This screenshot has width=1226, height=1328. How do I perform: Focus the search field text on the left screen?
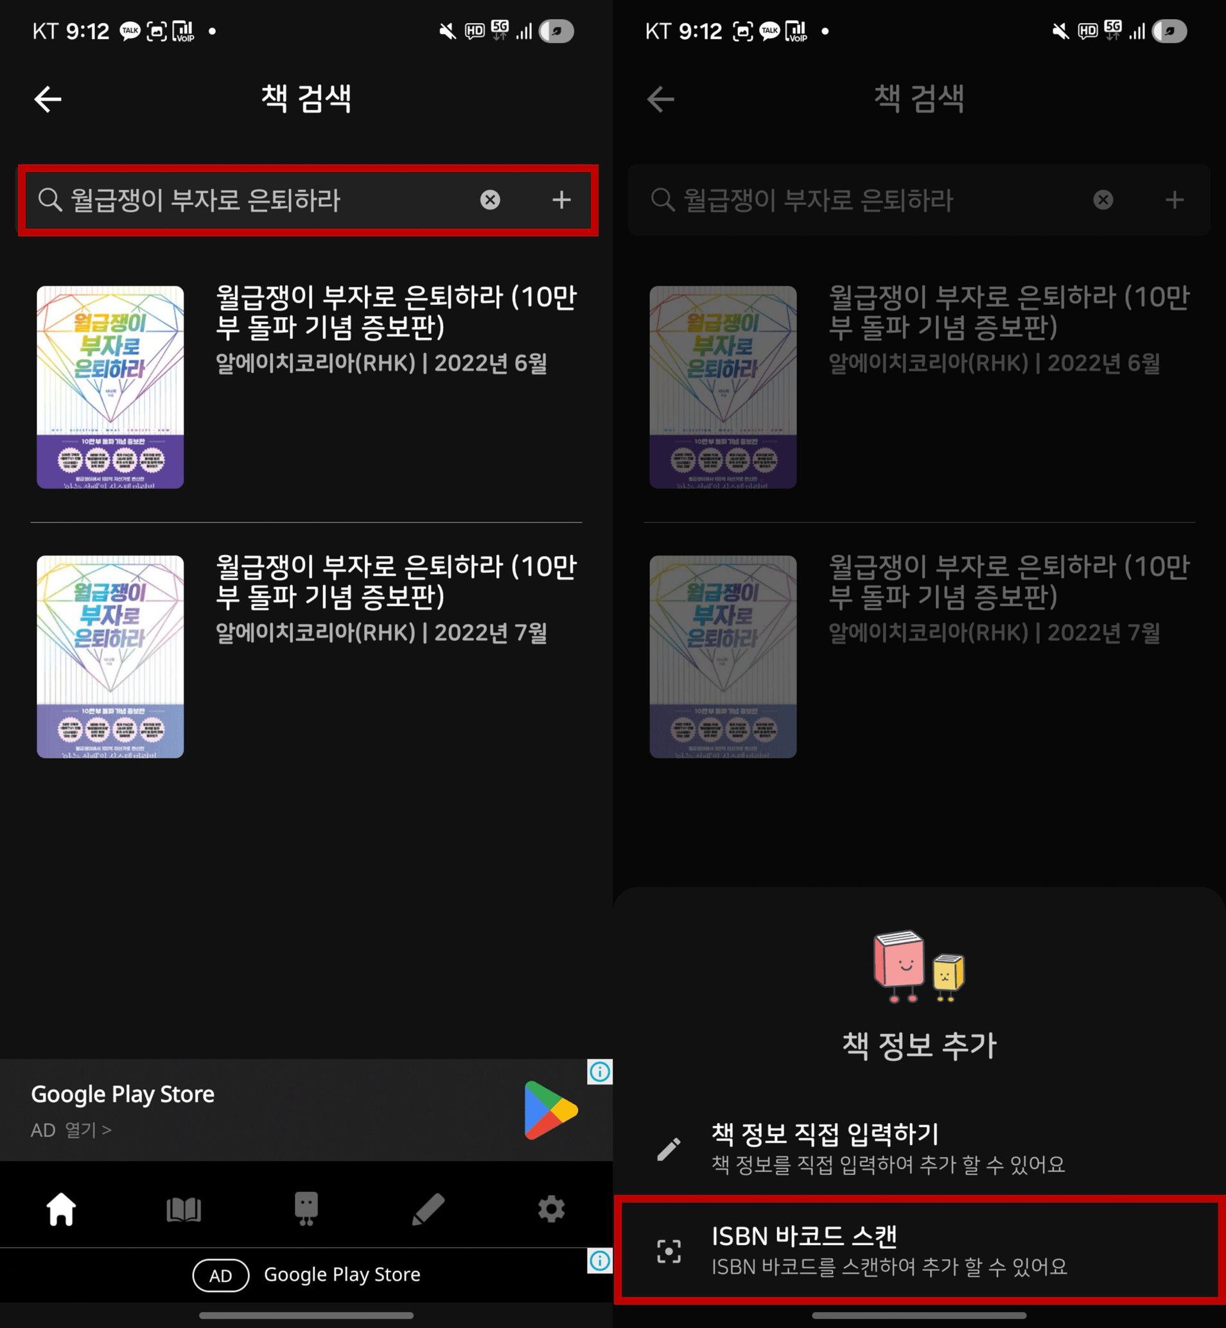pos(206,200)
